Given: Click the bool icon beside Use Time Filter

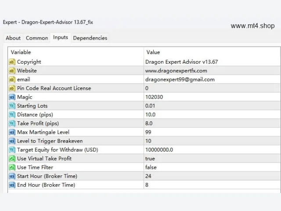Looking at the screenshot, I should [x=12, y=167].
